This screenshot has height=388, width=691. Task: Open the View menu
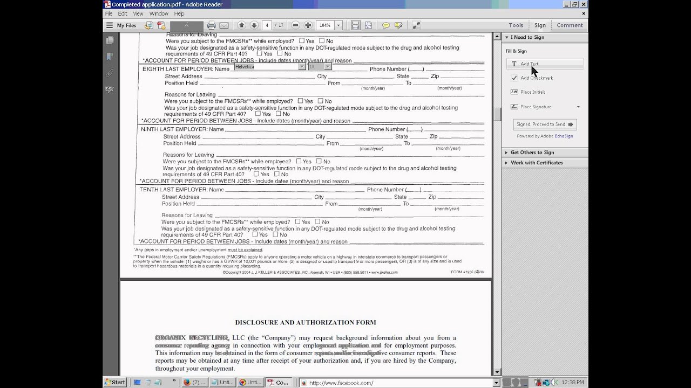pos(138,13)
